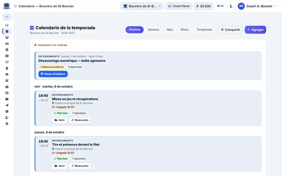This screenshot has width=282, height=176.
Task: Click the 9 ejercicios badge
Action: pyautogui.click(x=75, y=67)
